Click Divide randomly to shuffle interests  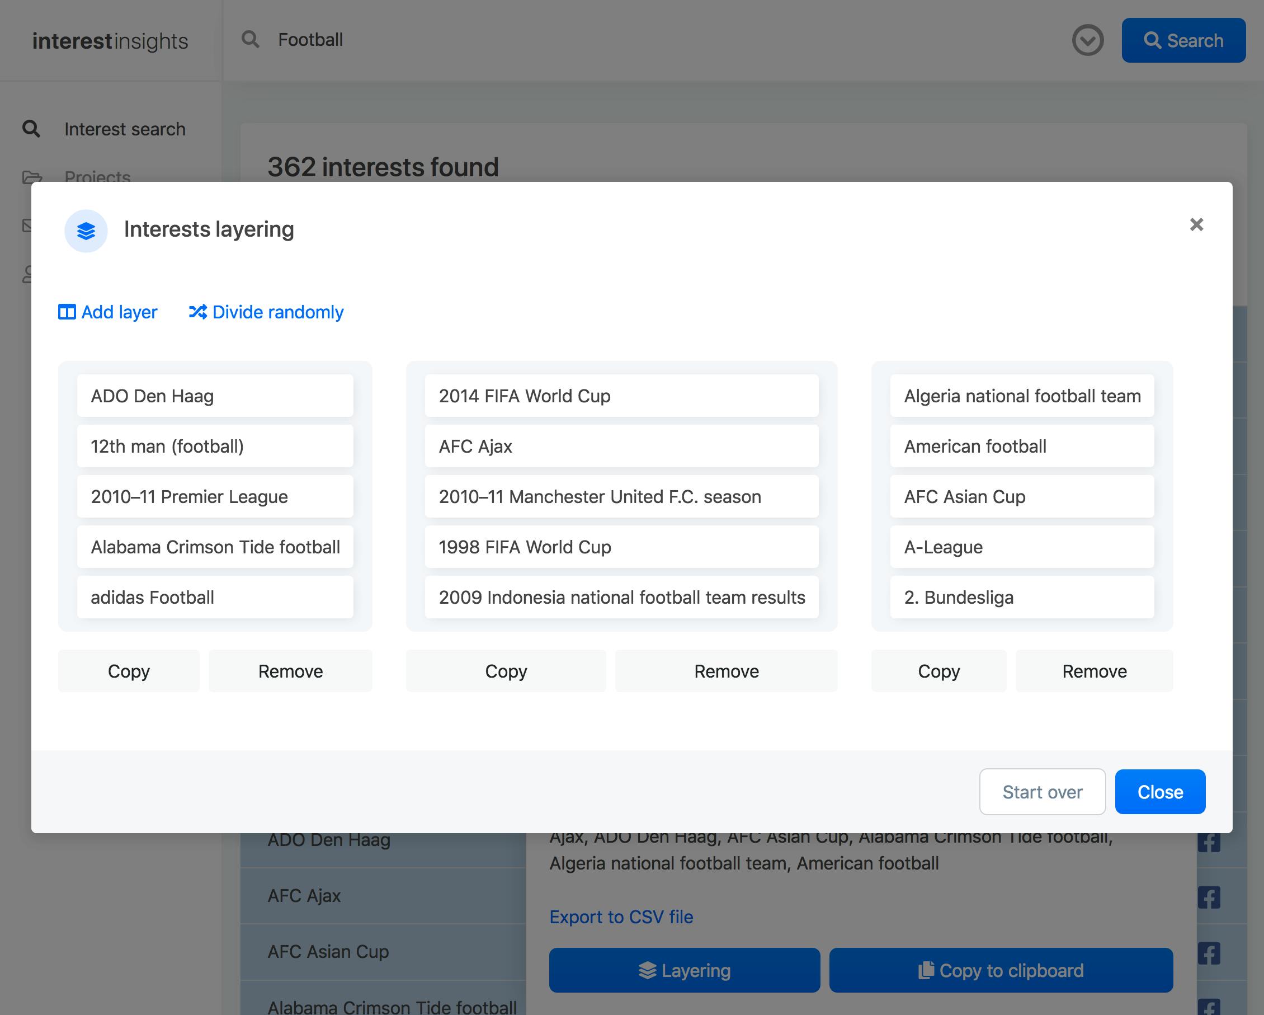(x=266, y=312)
